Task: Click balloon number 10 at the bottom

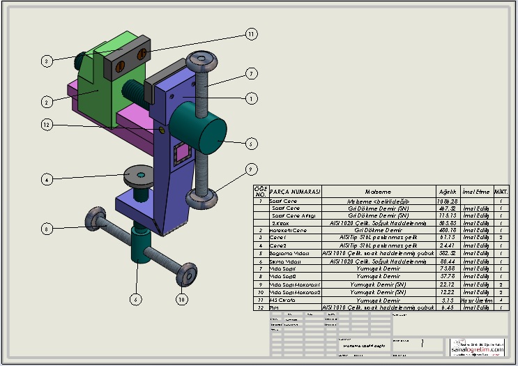Action: coord(181,299)
